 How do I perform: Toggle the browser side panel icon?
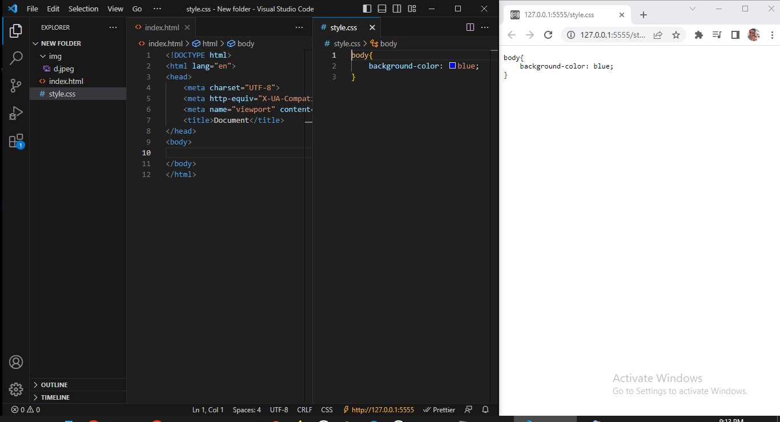tap(735, 35)
